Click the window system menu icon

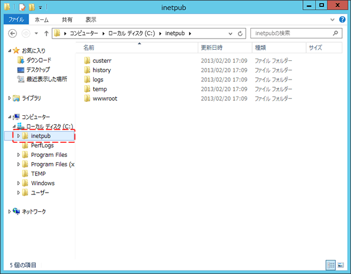click(7, 7)
